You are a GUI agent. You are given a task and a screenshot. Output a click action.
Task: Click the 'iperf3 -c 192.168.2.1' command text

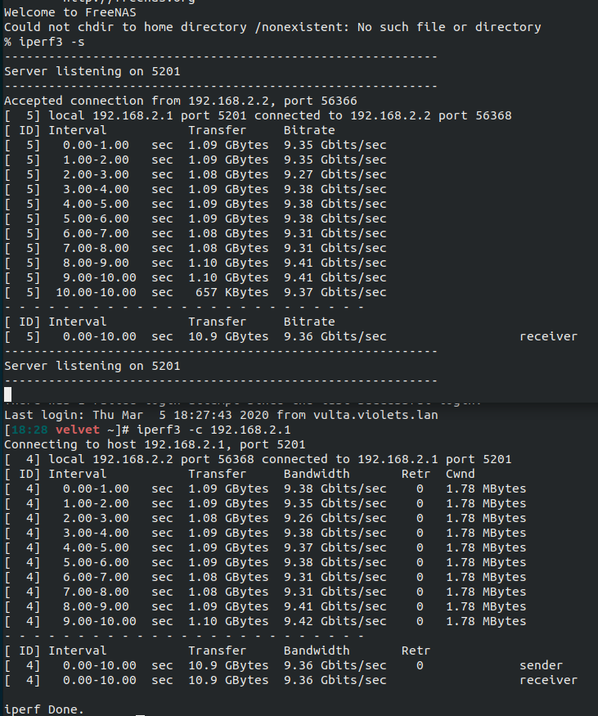(214, 430)
